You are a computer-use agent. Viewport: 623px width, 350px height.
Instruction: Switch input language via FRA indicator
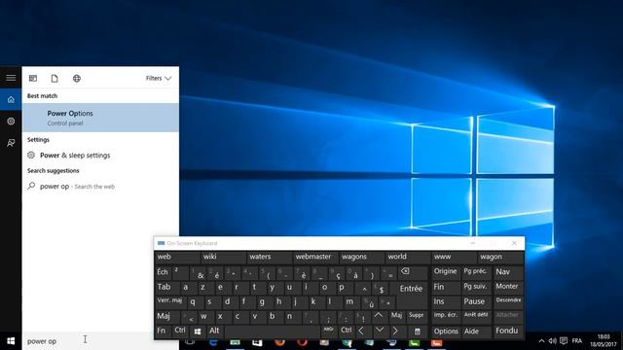tap(577, 341)
